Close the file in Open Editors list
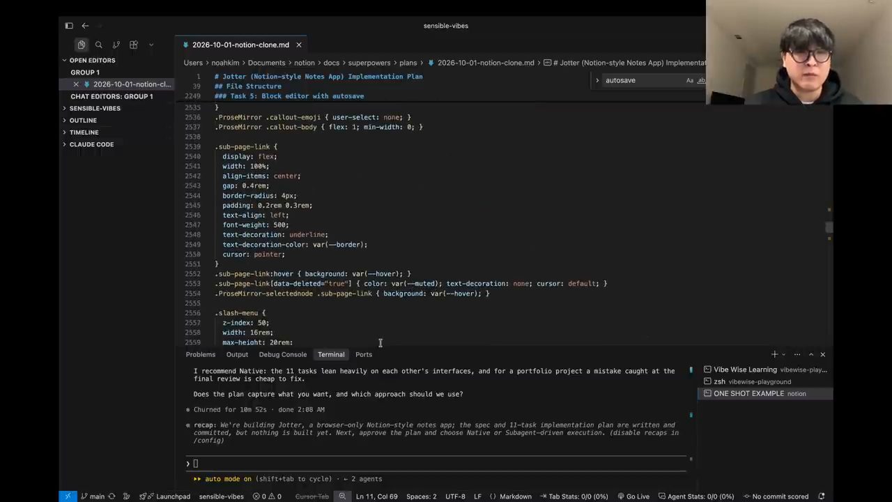Screen dimensions: 892x502 pyautogui.click(x=77, y=84)
